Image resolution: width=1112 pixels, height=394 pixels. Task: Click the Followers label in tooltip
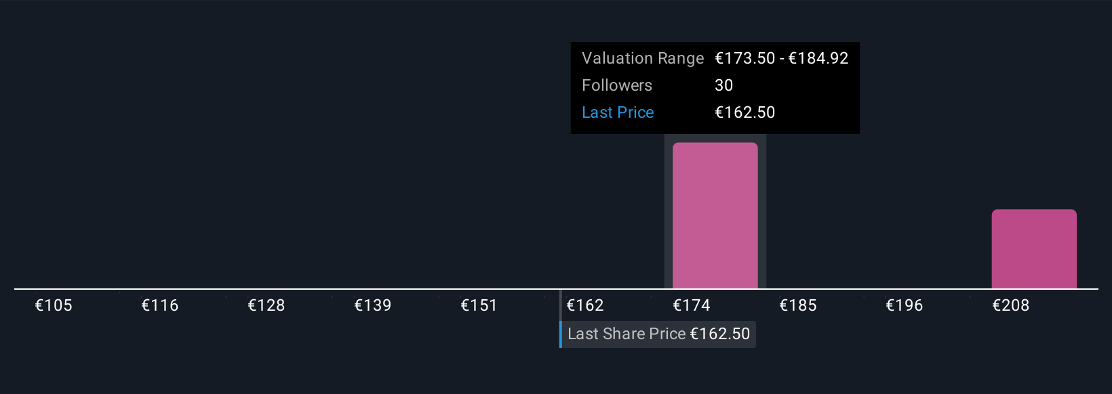617,85
